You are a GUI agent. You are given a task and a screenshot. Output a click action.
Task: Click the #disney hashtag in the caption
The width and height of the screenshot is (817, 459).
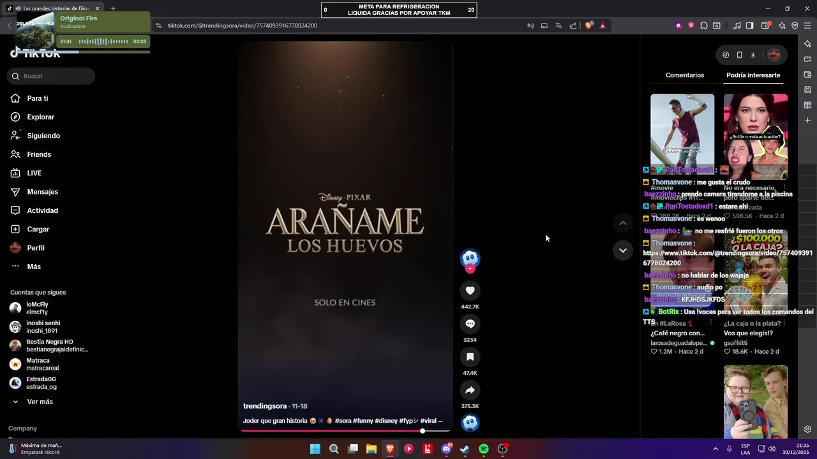(x=386, y=421)
